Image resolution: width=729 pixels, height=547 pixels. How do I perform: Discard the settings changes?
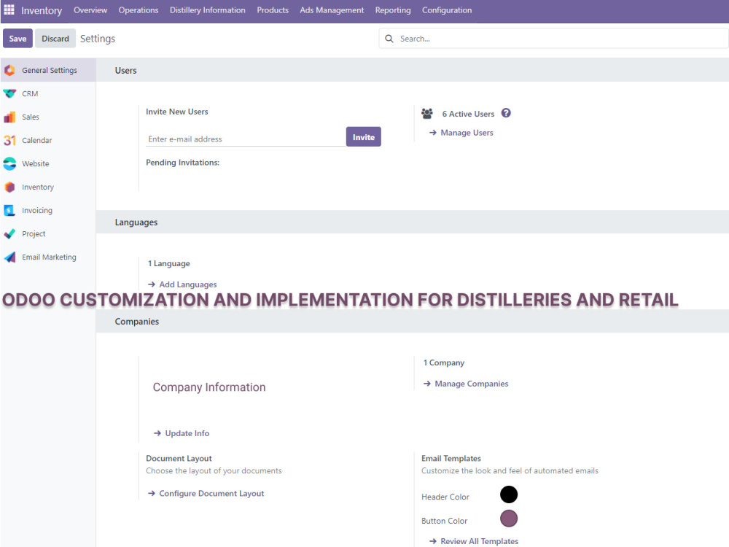tap(55, 39)
